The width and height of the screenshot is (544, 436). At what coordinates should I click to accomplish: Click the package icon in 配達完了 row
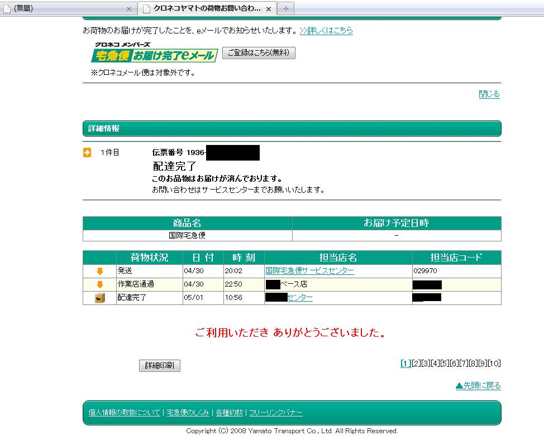pyautogui.click(x=100, y=298)
